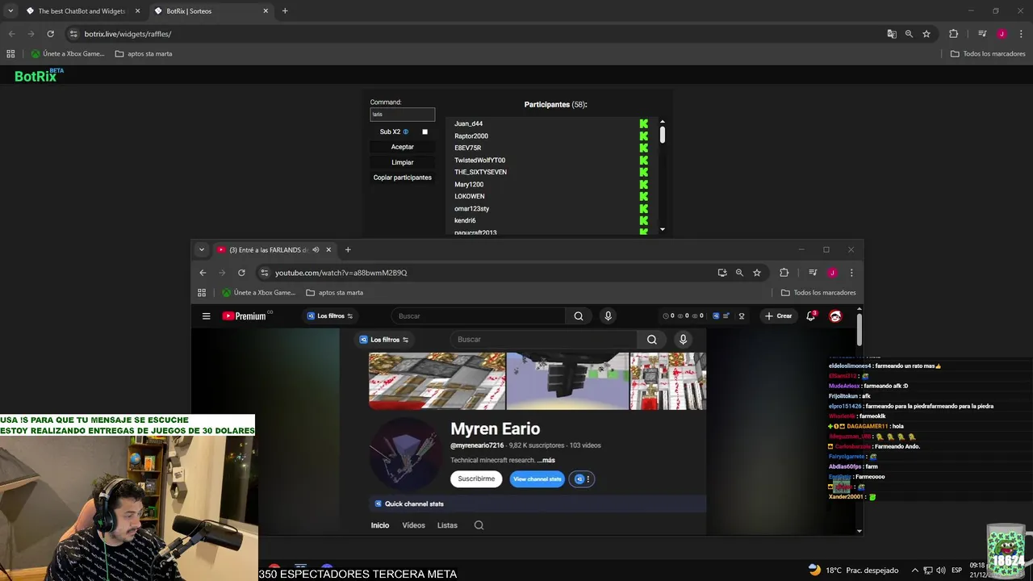Click the Crear button on YouTube
Viewport: 1033px width, 581px height.
[778, 316]
